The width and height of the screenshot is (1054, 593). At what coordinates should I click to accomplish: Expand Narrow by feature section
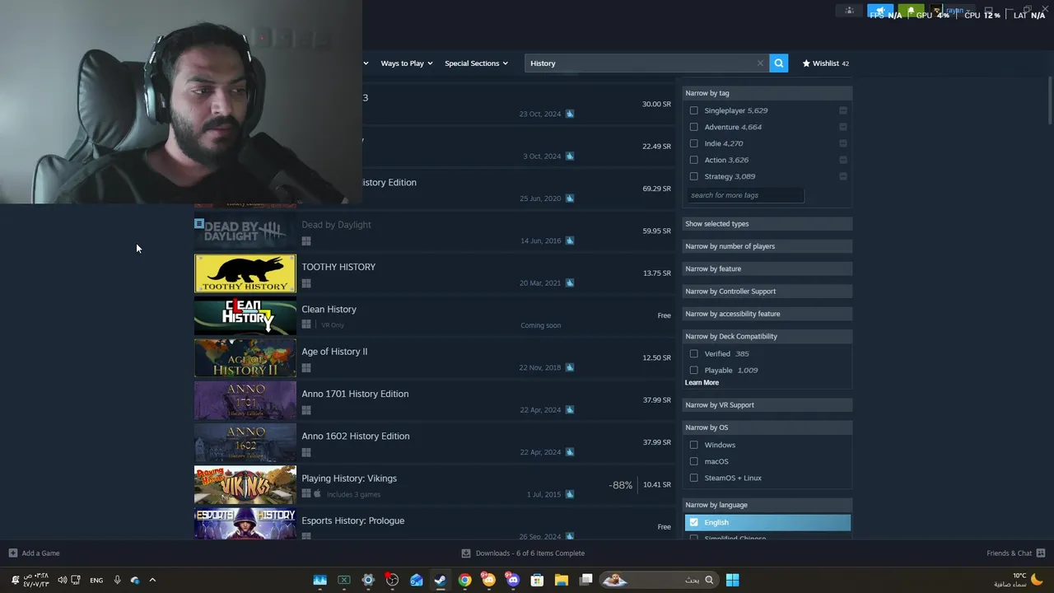point(767,268)
